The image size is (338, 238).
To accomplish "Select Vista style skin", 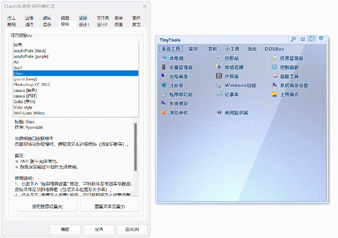I will click(76, 107).
